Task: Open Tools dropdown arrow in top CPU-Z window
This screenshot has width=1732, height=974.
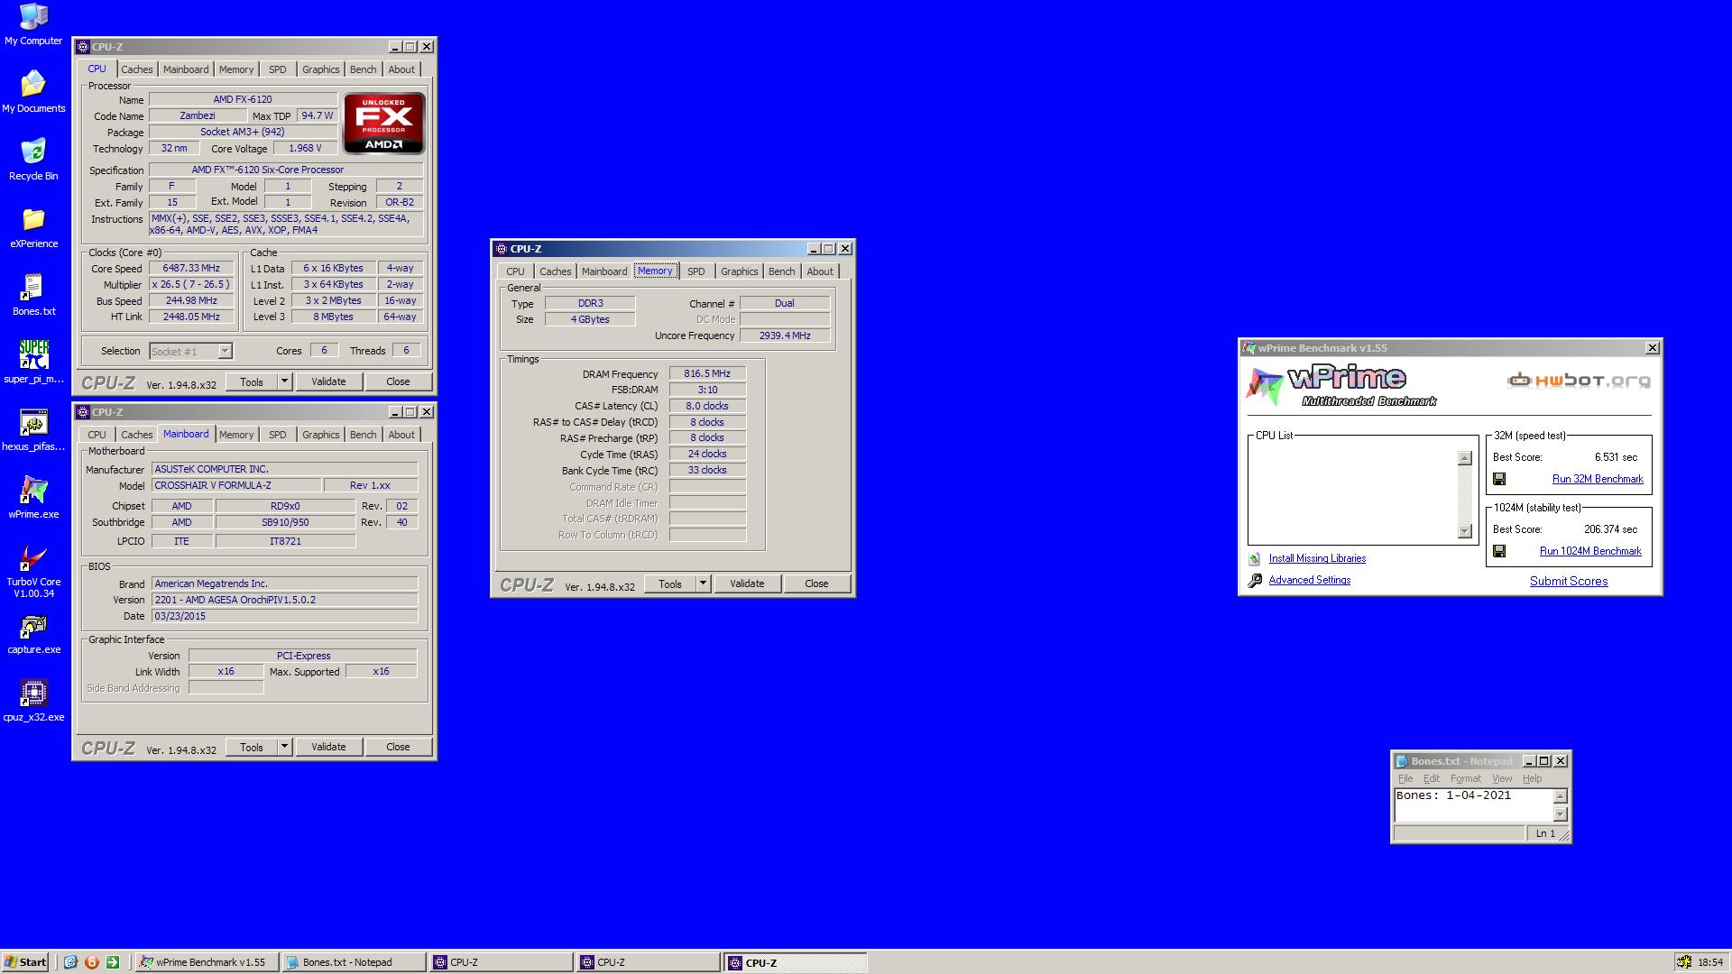Action: (x=284, y=381)
